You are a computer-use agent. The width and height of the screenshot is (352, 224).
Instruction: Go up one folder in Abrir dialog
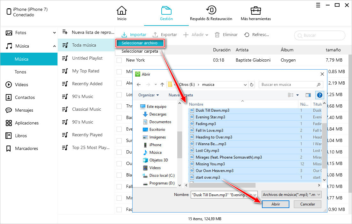[x=162, y=85]
